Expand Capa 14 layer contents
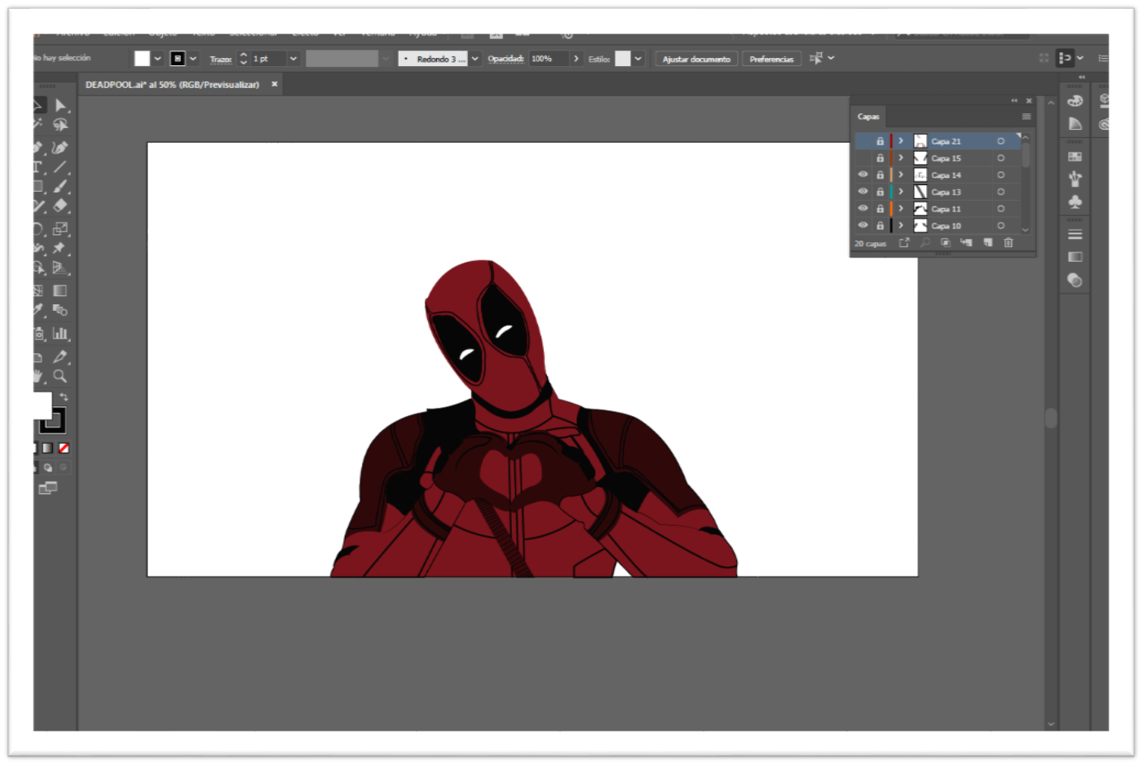Screen dimensions: 1143x765 (x=901, y=175)
